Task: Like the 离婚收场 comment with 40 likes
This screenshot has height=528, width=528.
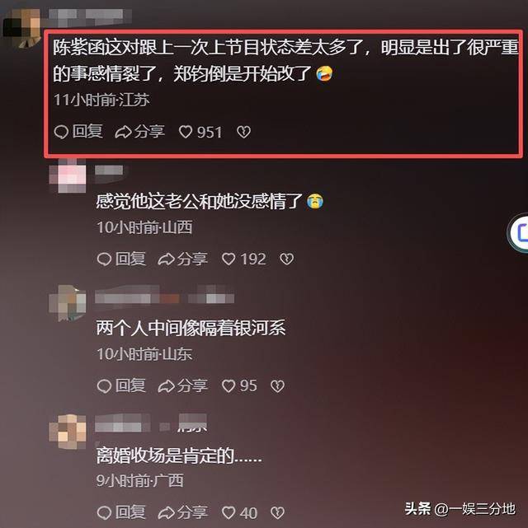Action: [239, 513]
